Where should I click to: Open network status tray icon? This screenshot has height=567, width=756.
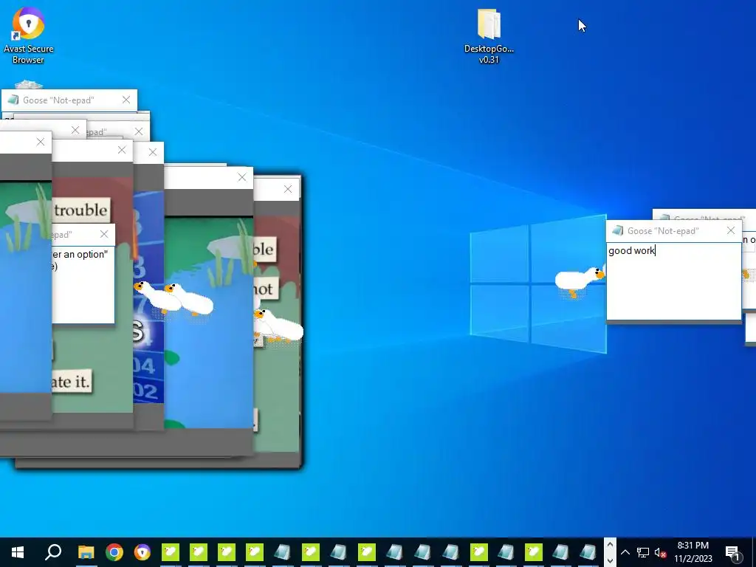click(x=643, y=552)
